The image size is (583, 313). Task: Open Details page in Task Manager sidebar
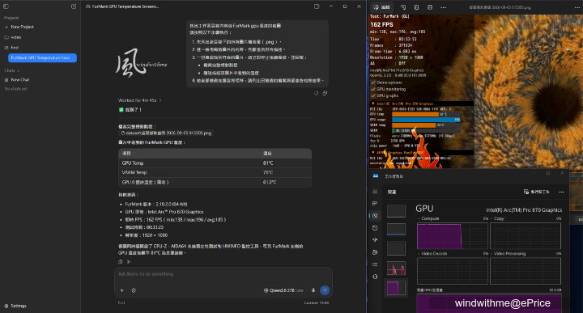tap(375, 264)
